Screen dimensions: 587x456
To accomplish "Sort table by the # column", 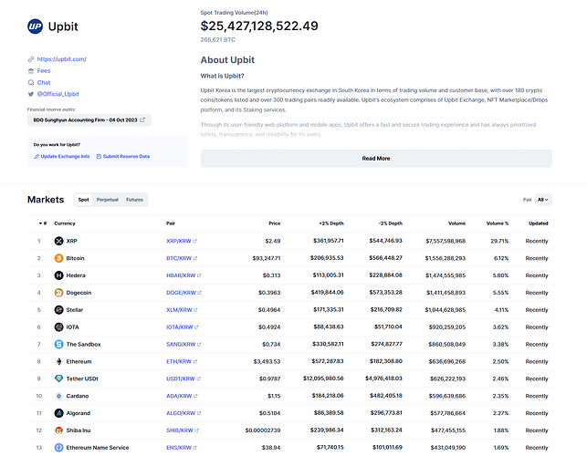I will 43,223.
